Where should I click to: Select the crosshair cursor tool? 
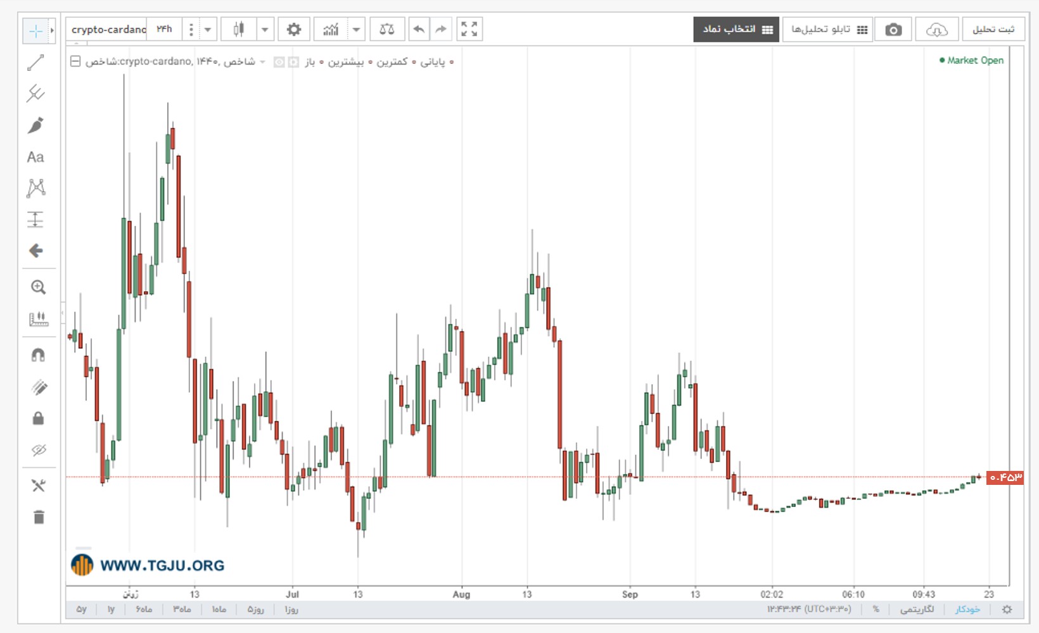coord(35,30)
